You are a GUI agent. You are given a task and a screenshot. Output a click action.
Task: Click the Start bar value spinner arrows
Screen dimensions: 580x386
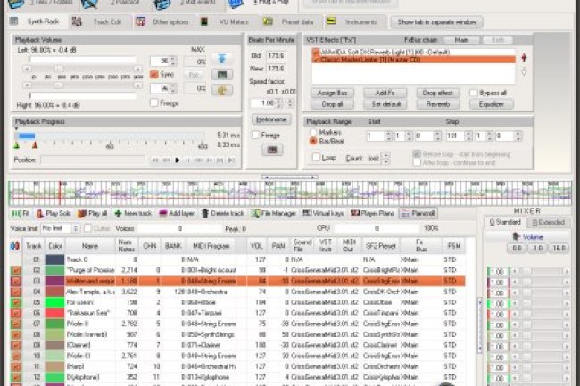(388, 136)
